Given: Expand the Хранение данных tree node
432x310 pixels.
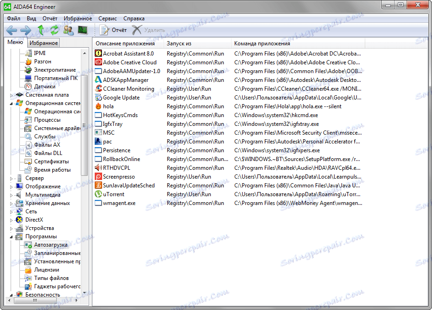Looking at the screenshot, I should click(12, 203).
